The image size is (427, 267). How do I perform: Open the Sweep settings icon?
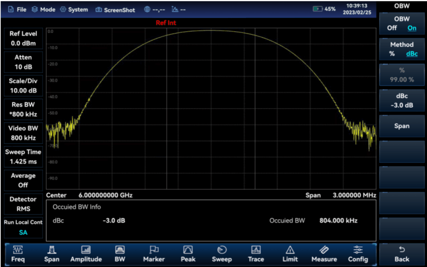tap(222, 250)
